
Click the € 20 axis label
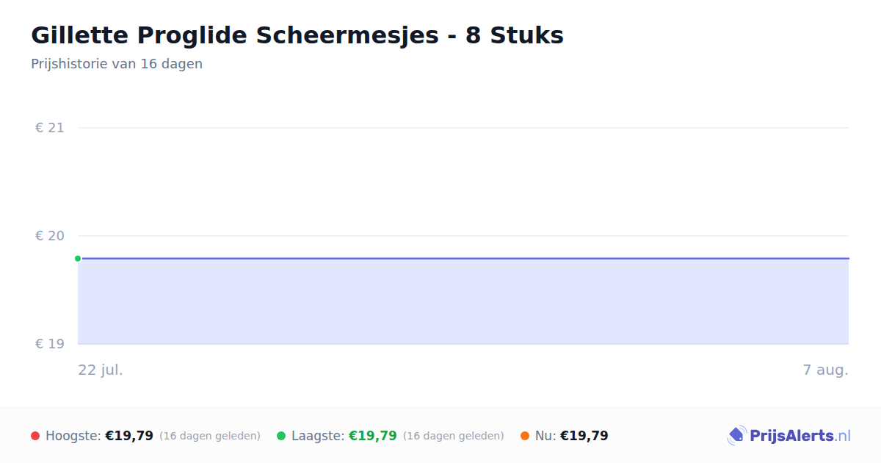[50, 236]
